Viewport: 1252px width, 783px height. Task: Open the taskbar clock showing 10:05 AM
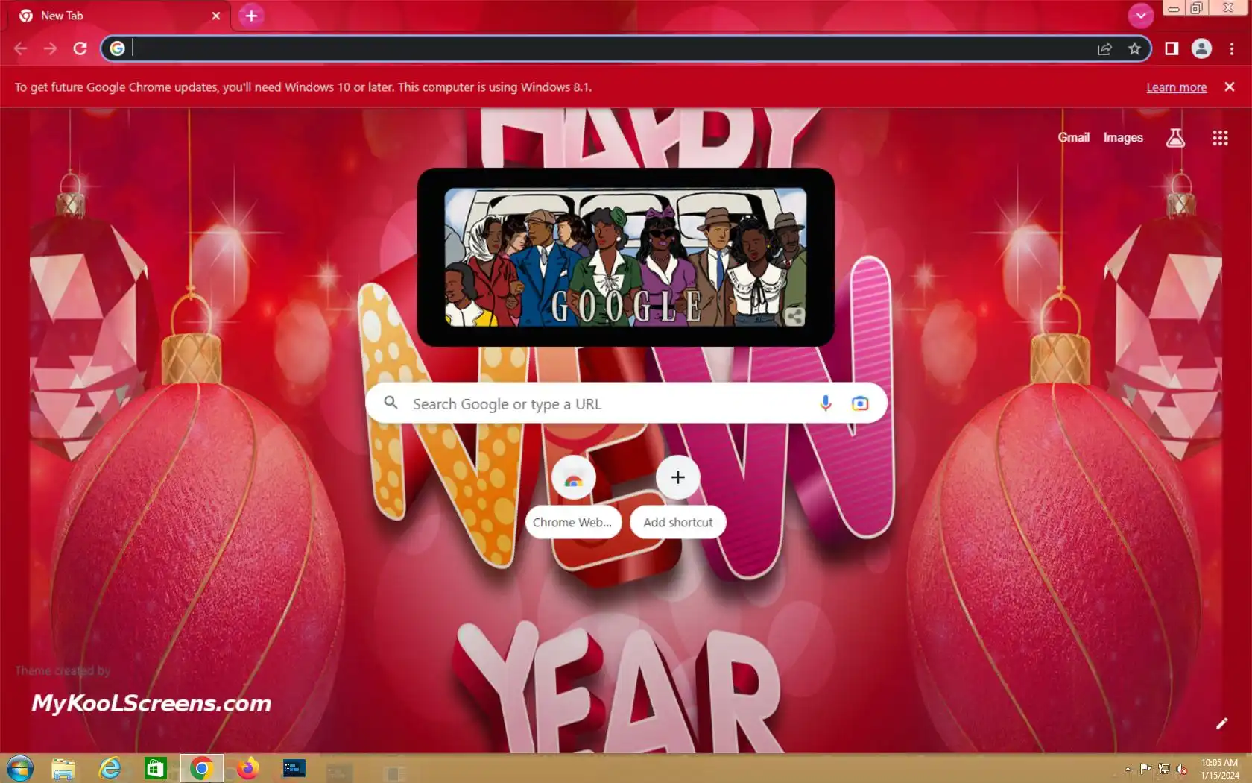coord(1219,769)
